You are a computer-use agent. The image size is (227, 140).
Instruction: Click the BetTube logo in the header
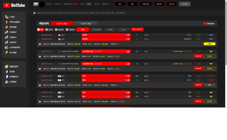(x=12, y=4)
